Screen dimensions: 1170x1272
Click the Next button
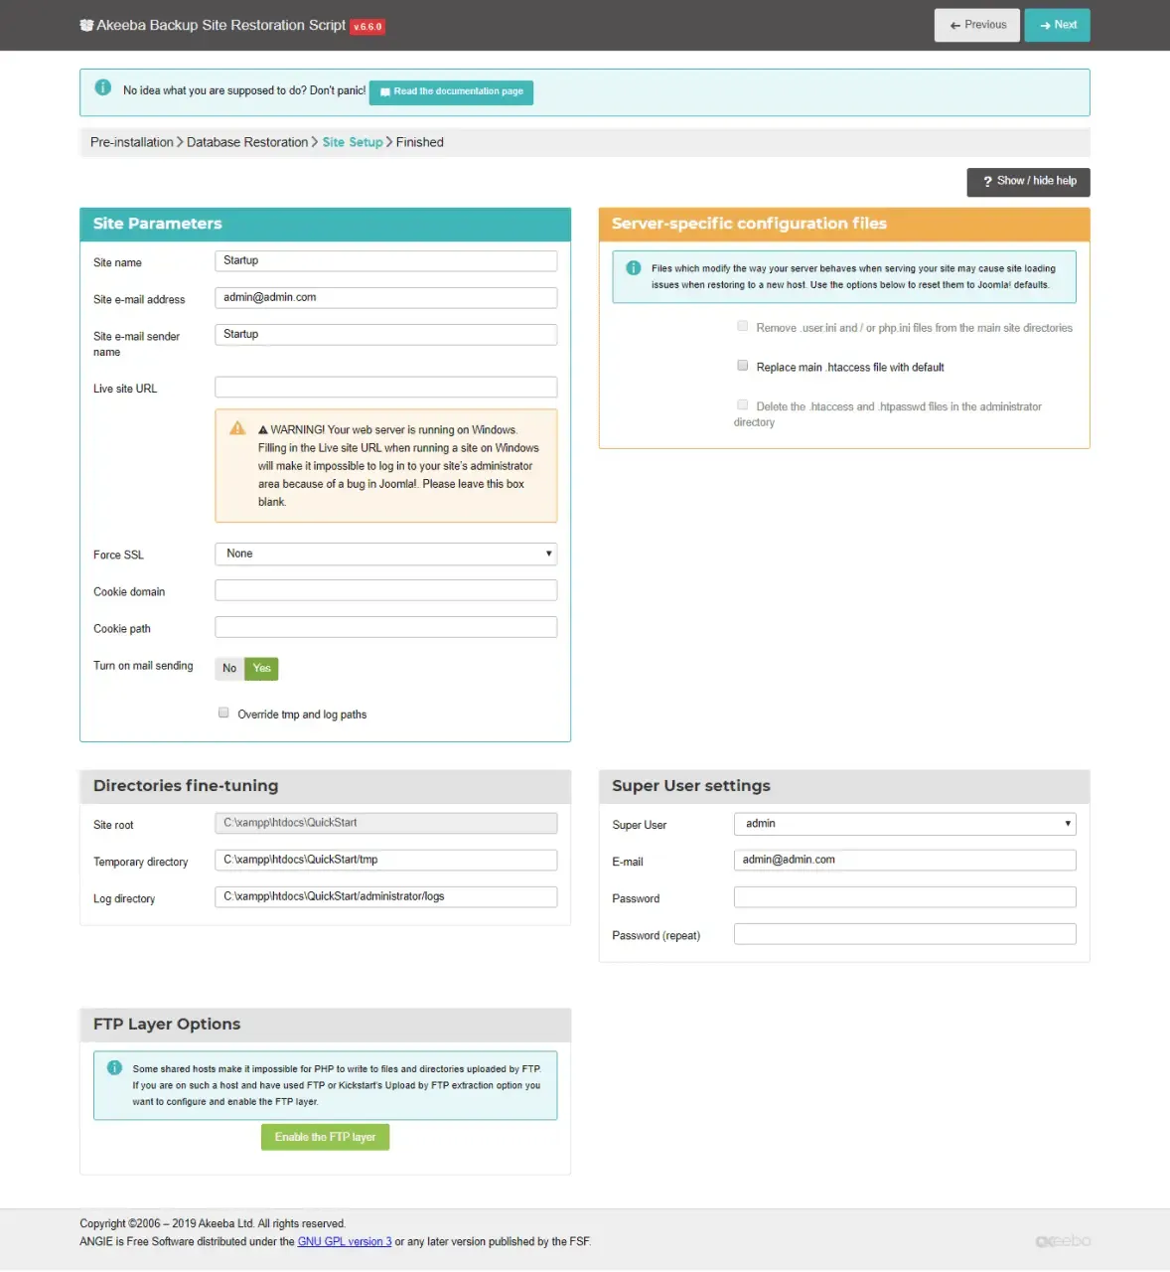coord(1057,25)
